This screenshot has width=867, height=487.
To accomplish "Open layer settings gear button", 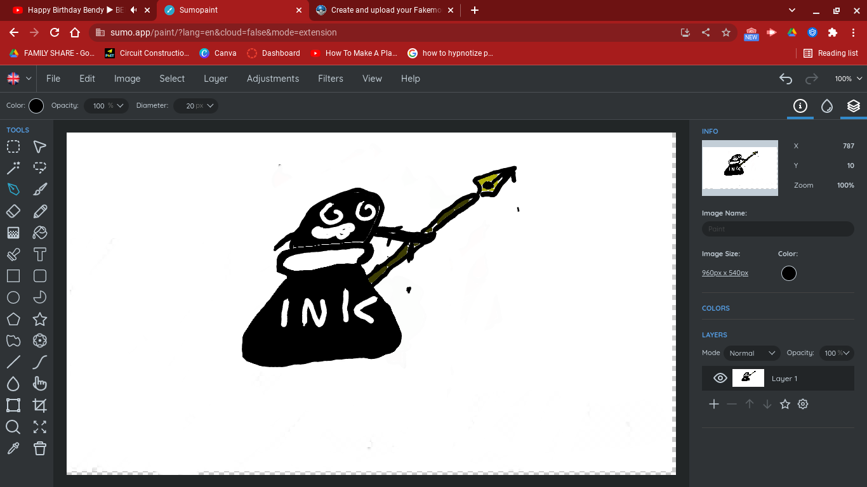I will [x=803, y=404].
